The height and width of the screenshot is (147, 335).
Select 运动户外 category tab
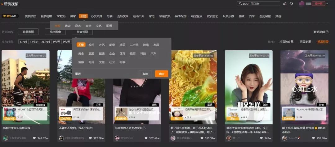[138, 16]
